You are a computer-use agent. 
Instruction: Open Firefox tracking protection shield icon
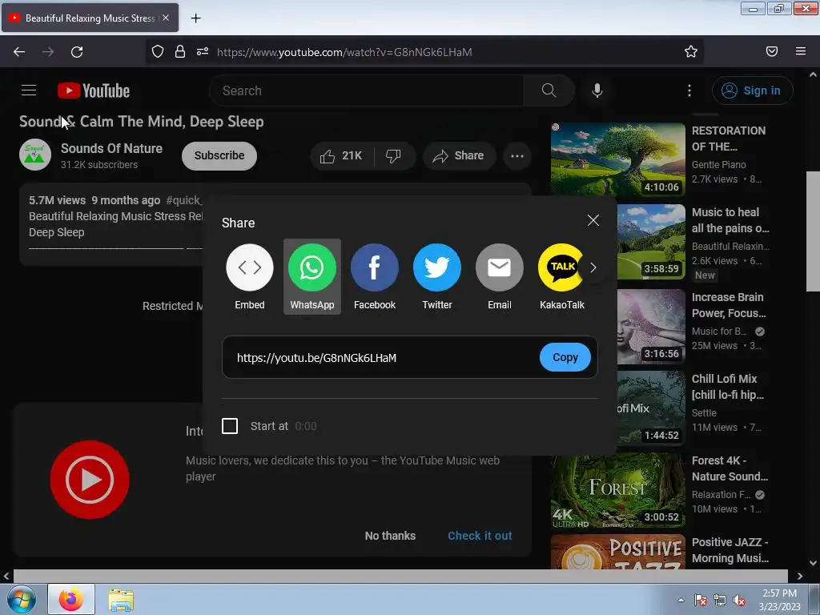coord(158,51)
